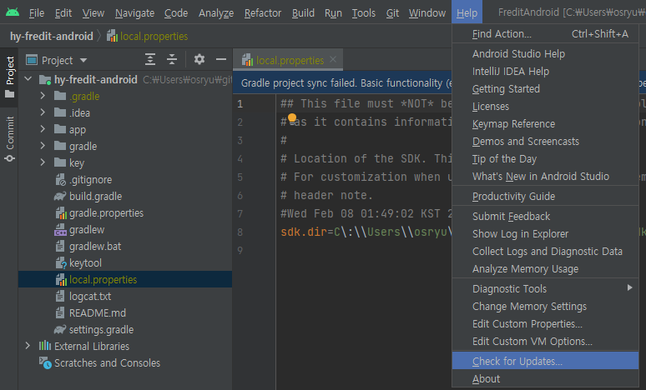This screenshot has width=646, height=390.
Task: Expand the key folder
Action: (43, 162)
